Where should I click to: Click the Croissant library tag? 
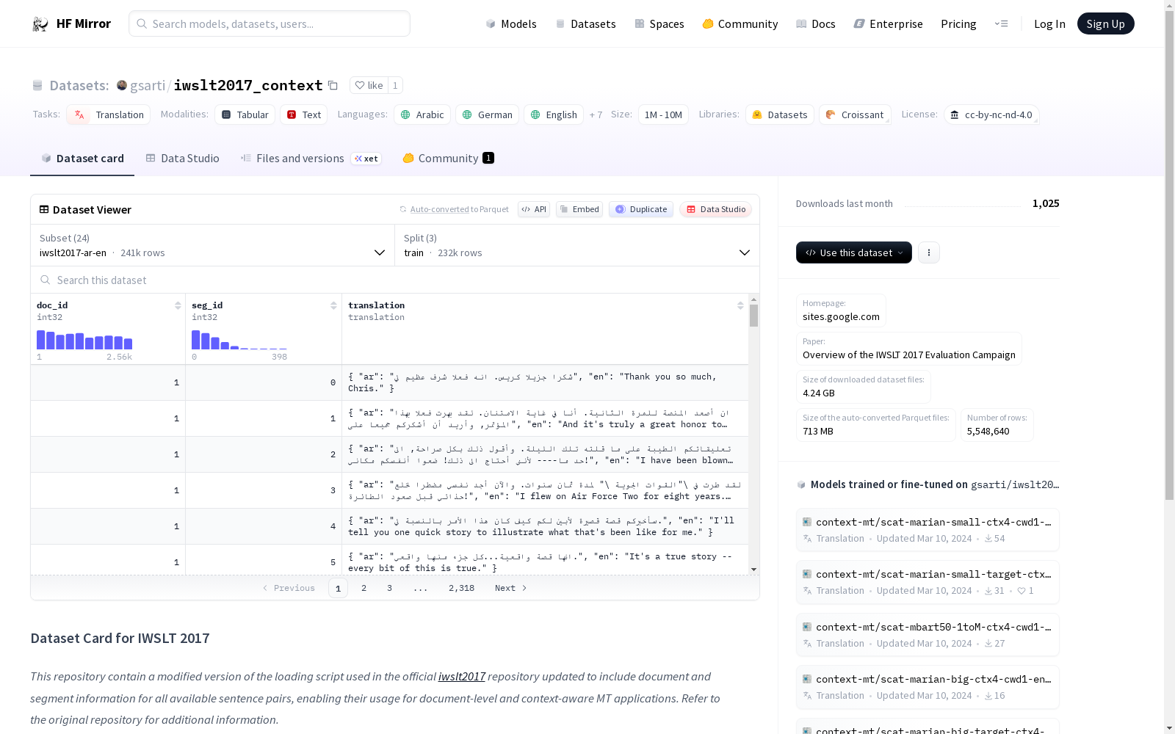pyautogui.click(x=855, y=115)
